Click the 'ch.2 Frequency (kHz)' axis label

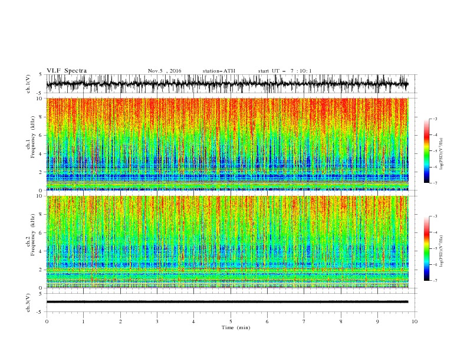pos(31,235)
